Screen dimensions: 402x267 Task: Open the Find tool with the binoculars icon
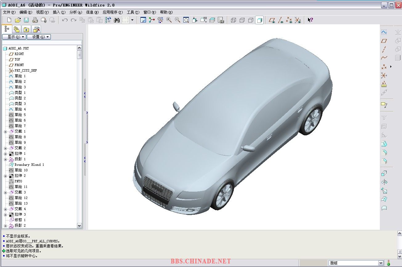pos(117,20)
